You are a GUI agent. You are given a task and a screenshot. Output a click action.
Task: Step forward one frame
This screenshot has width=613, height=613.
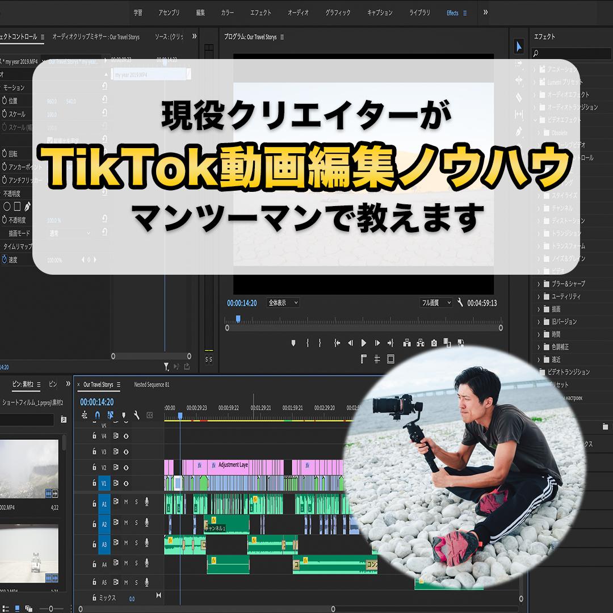point(377,343)
